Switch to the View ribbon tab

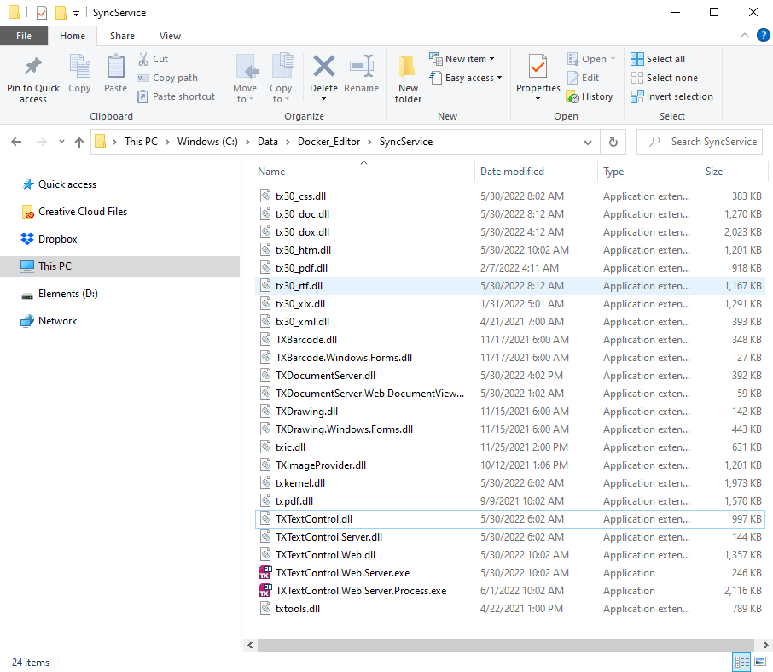pyautogui.click(x=170, y=36)
